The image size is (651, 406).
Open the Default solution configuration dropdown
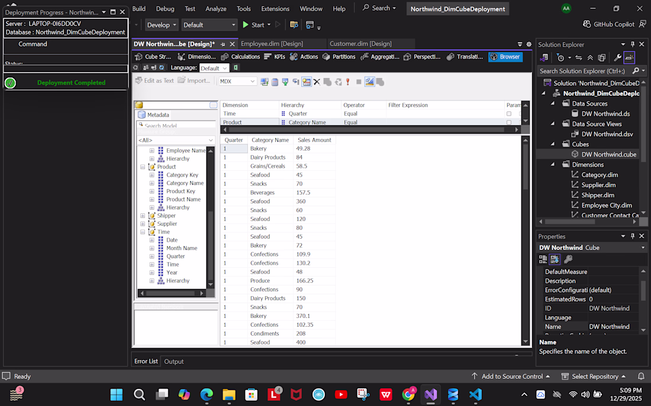click(x=209, y=25)
